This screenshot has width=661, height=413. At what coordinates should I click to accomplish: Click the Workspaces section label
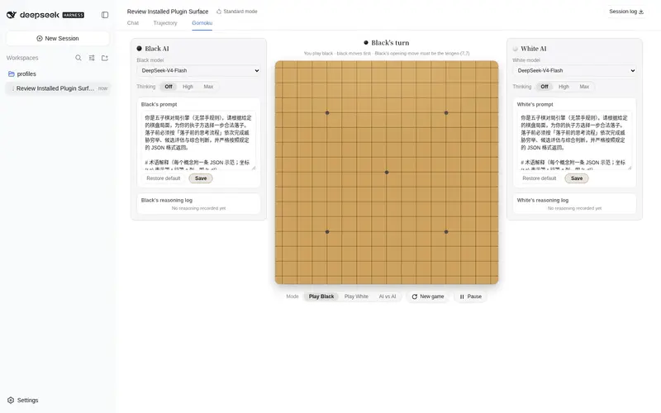(22, 58)
